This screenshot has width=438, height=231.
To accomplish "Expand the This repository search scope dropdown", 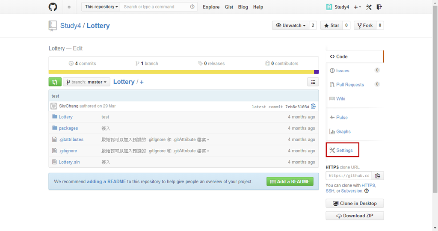I will click(x=101, y=7).
